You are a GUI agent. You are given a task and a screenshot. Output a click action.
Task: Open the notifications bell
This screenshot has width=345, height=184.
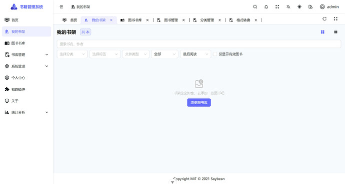point(266,7)
